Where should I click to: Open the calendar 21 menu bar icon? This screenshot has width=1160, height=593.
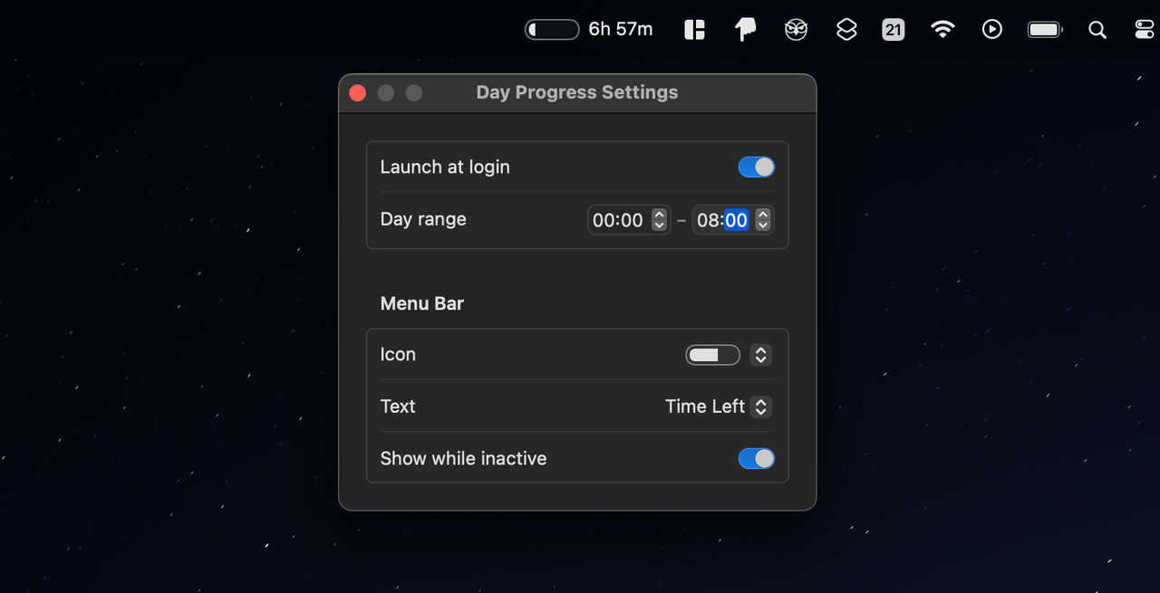coord(894,30)
